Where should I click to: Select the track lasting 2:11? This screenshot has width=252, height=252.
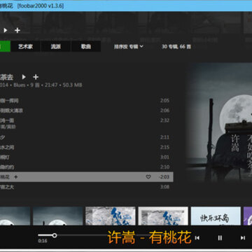87,137
